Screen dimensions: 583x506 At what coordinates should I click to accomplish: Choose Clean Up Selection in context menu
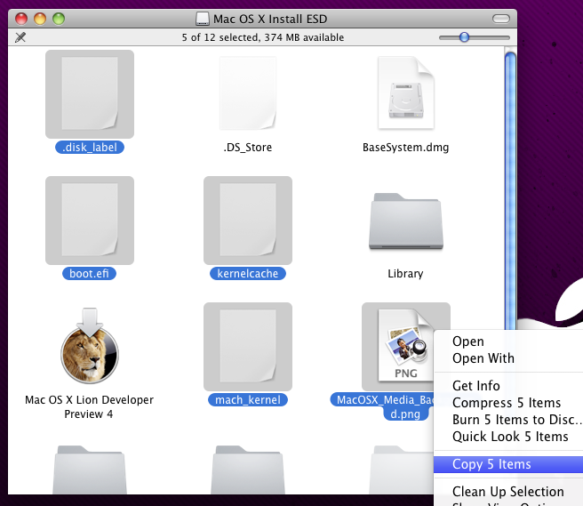click(508, 492)
